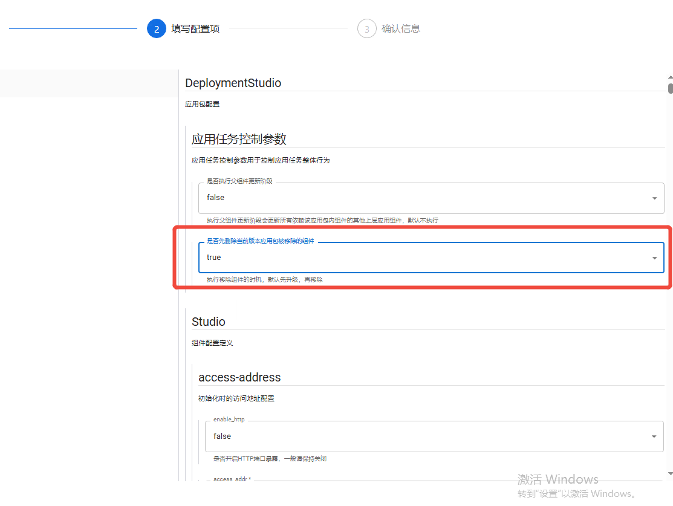
Task: Click the Studio section heading
Action: coord(208,322)
